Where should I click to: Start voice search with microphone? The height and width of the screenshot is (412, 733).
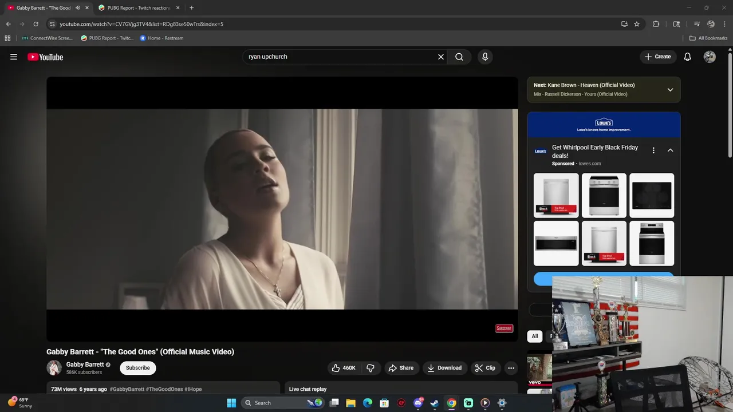[x=485, y=57]
